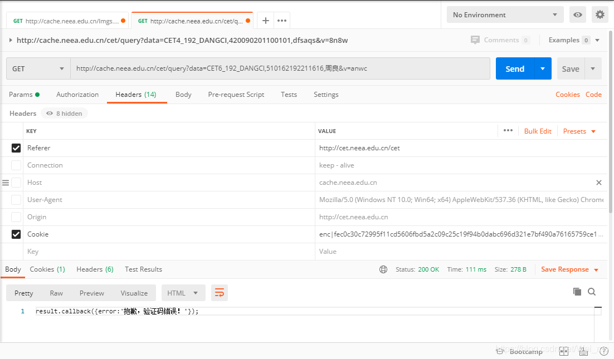
Task: Copy the response body to clipboard
Action: click(x=577, y=292)
